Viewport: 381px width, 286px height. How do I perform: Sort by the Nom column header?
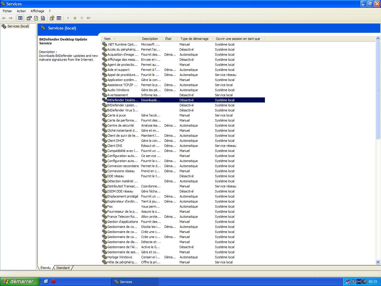point(120,39)
